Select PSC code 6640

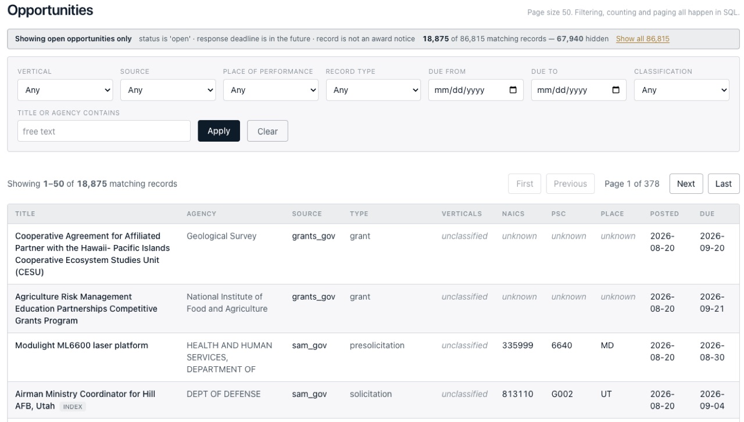562,345
